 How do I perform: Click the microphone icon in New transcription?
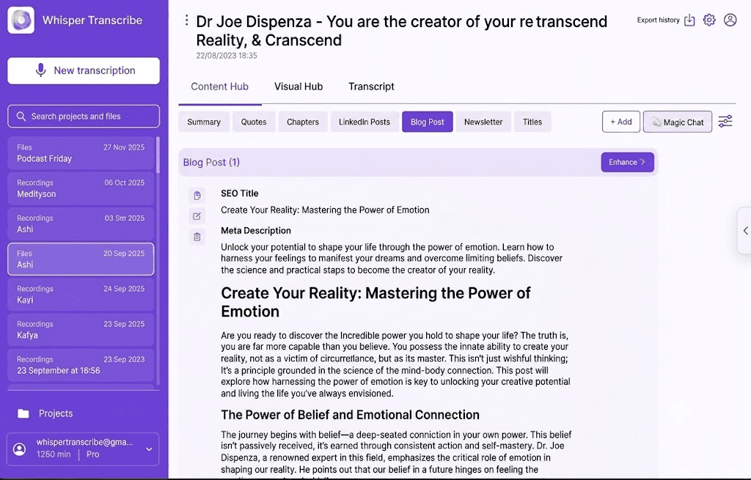click(41, 70)
